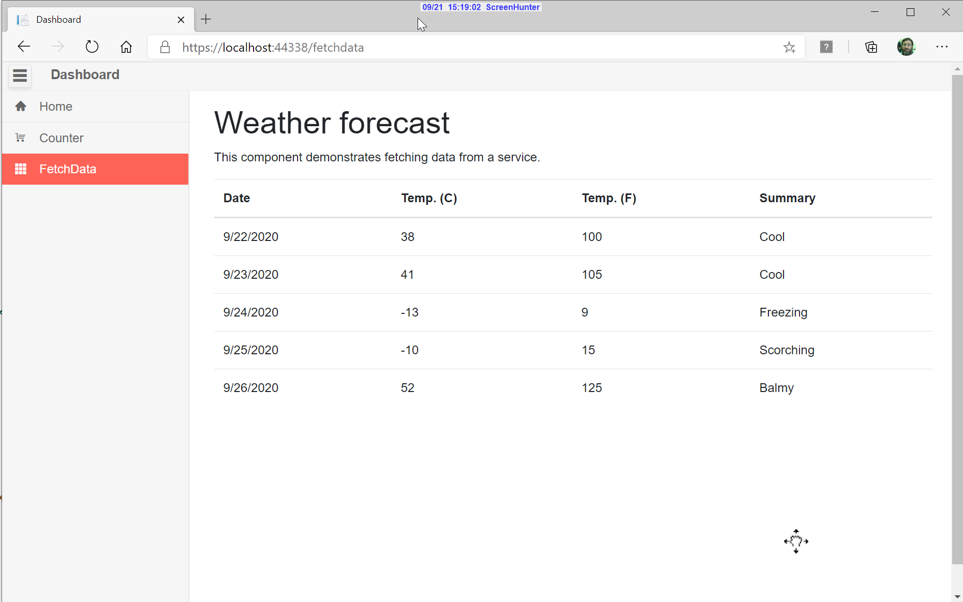
Task: Navigate to Home in the sidebar
Action: tap(95, 107)
